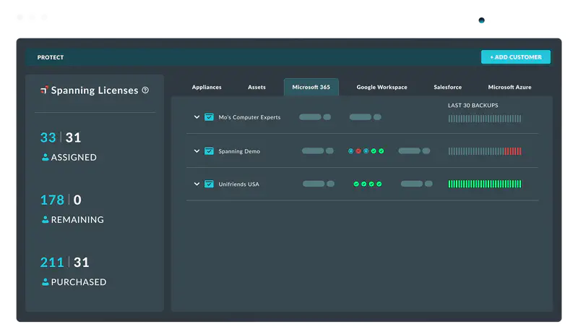
Task: Open the Microsoft Azure tab
Action: point(509,87)
